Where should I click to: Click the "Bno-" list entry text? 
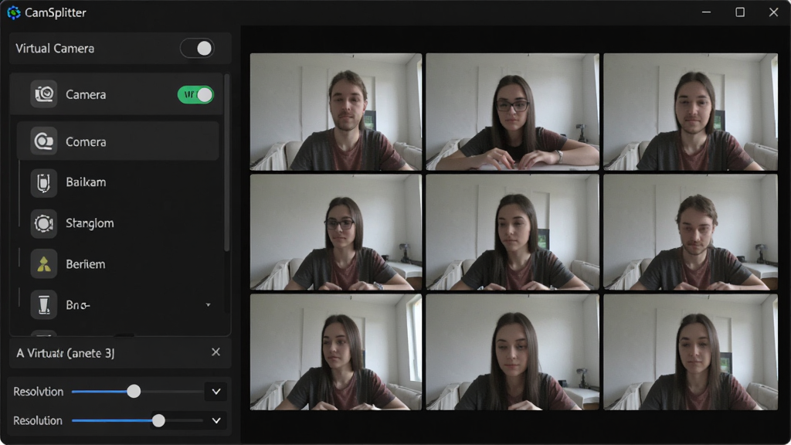coord(78,305)
